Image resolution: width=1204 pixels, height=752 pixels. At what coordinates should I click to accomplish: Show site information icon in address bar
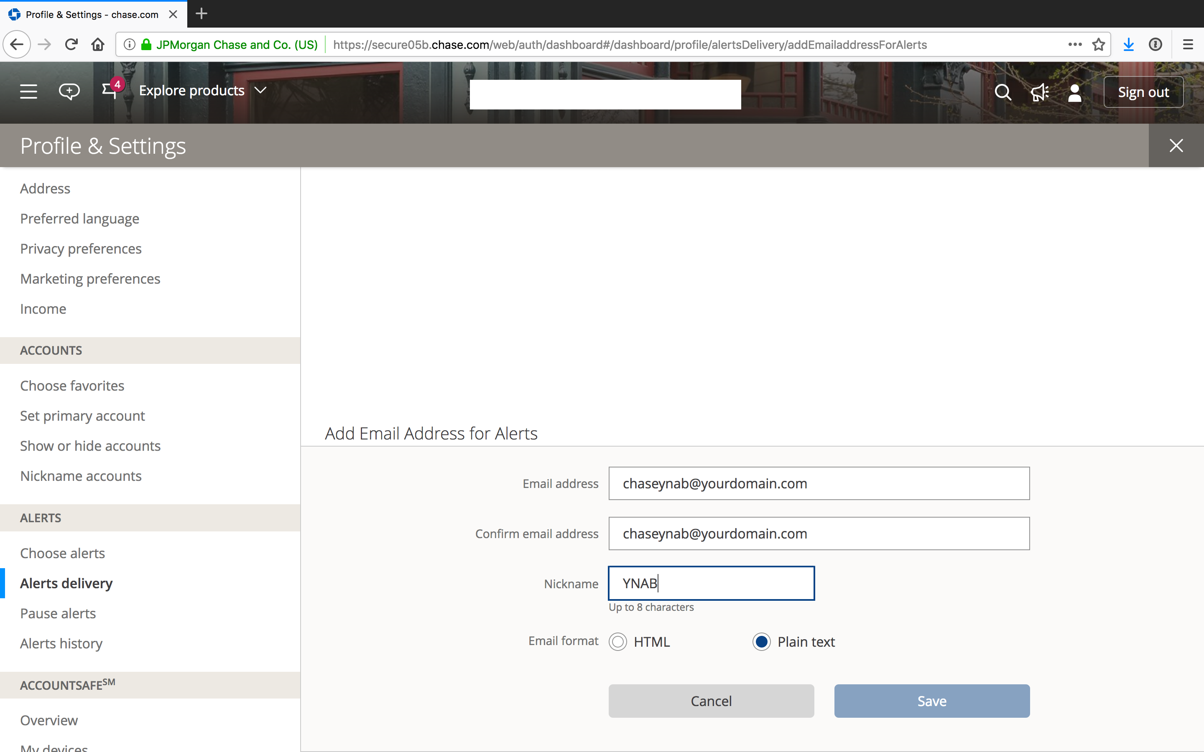pyautogui.click(x=129, y=45)
